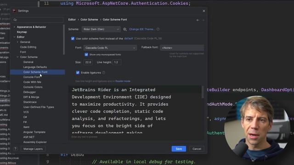Screen dimensions: 294x165
Task: Select Keymap in the settings tree
Action: pos(22,32)
